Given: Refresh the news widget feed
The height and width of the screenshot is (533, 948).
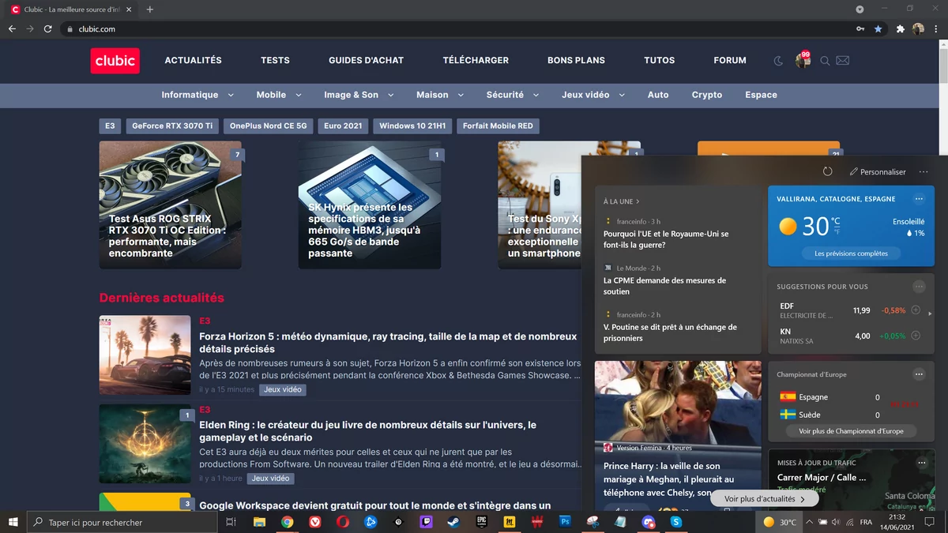Looking at the screenshot, I should [828, 171].
